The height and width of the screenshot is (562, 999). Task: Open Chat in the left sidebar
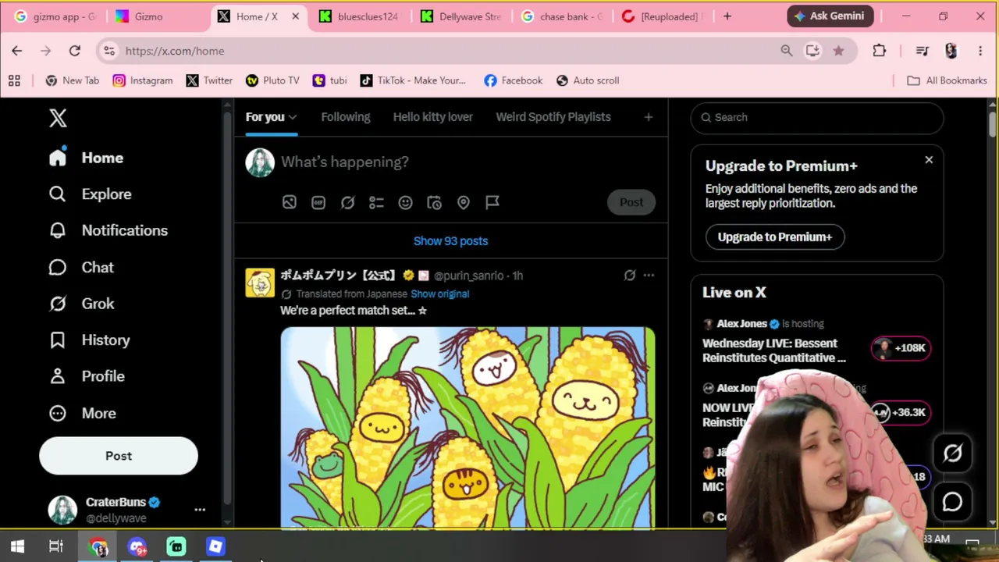coord(81,267)
